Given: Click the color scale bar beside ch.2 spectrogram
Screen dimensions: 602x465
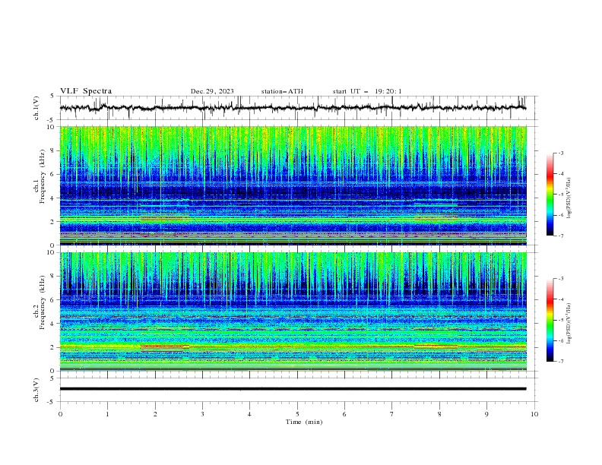Looking at the screenshot, I should 550,320.
